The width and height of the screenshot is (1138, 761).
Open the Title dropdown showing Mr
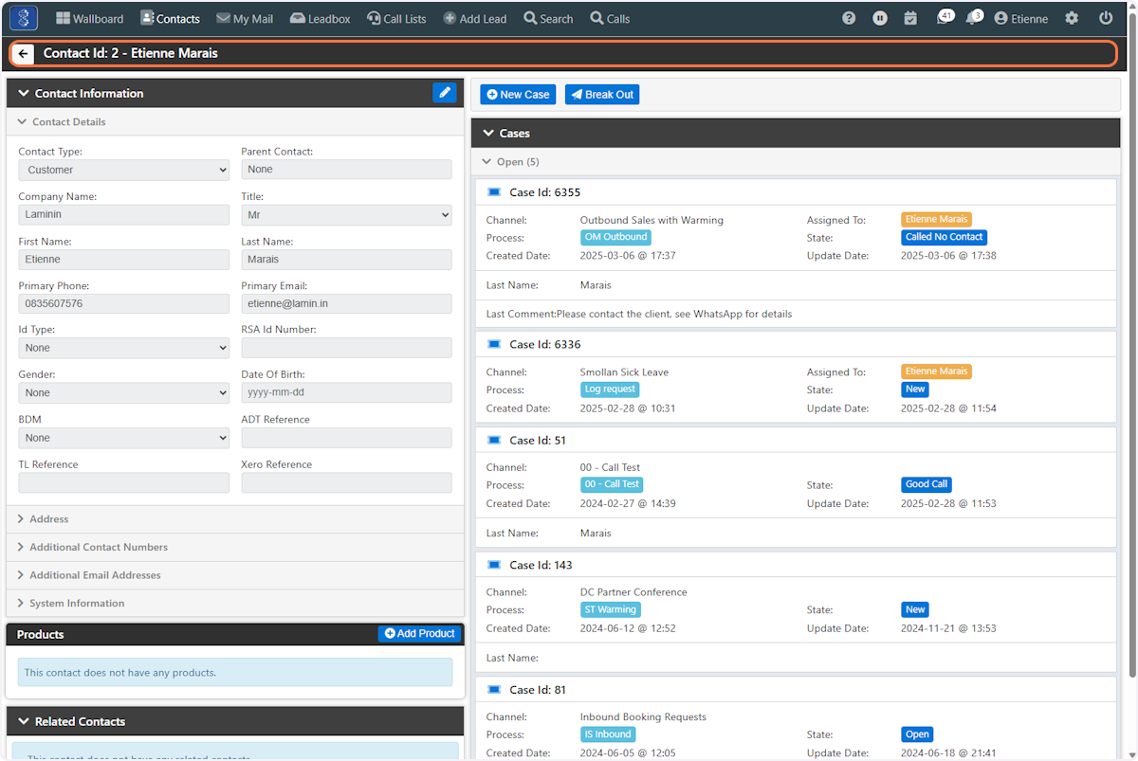click(347, 215)
